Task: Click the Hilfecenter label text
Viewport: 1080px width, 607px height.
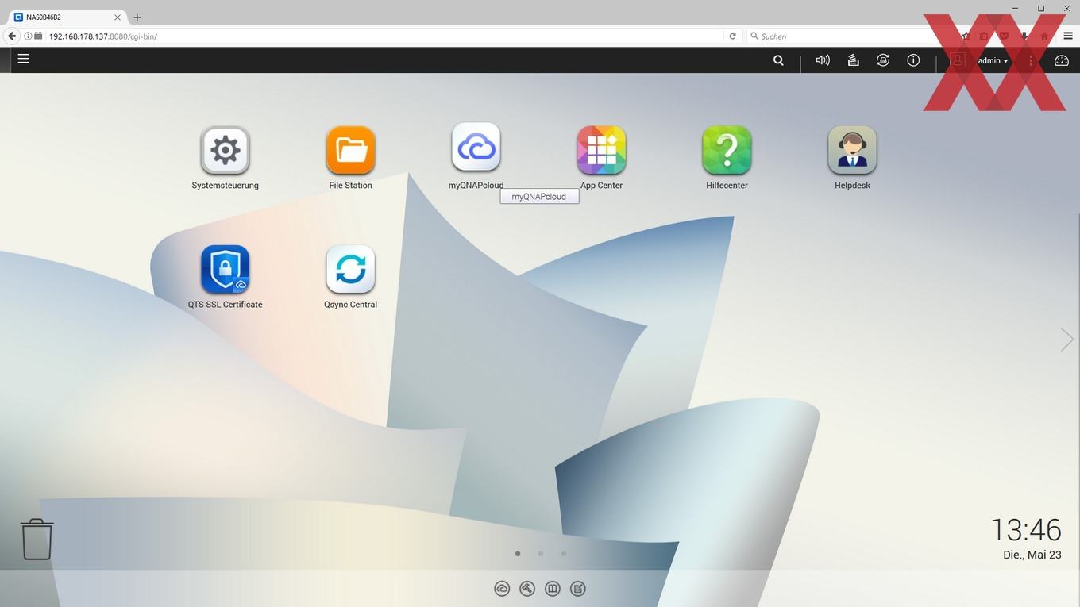Action: pos(727,185)
